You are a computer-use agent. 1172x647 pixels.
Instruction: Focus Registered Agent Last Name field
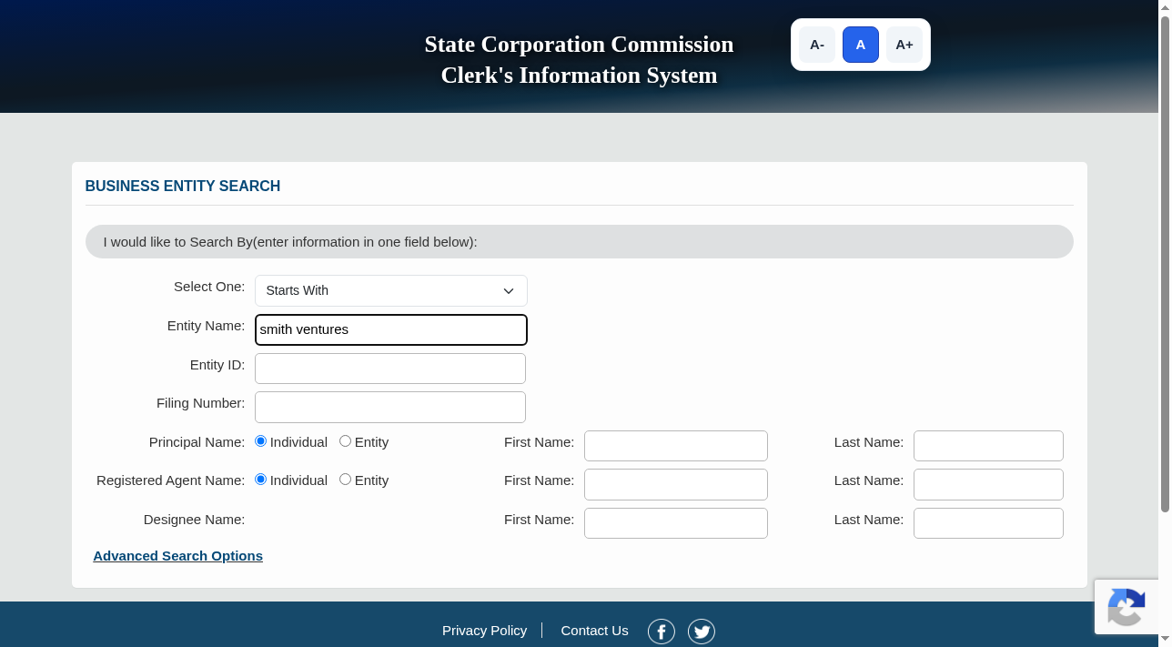988,484
